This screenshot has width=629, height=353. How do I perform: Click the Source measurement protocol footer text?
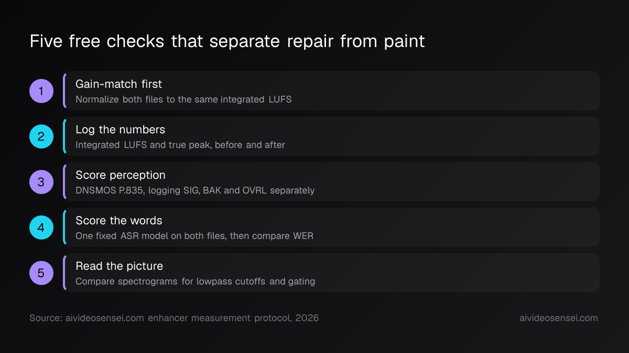click(174, 318)
